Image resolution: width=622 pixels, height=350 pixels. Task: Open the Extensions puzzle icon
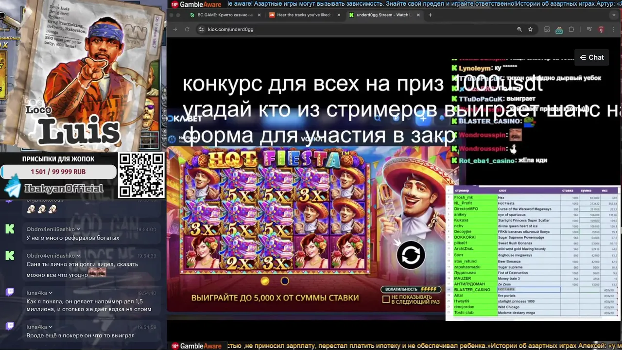tap(571, 29)
